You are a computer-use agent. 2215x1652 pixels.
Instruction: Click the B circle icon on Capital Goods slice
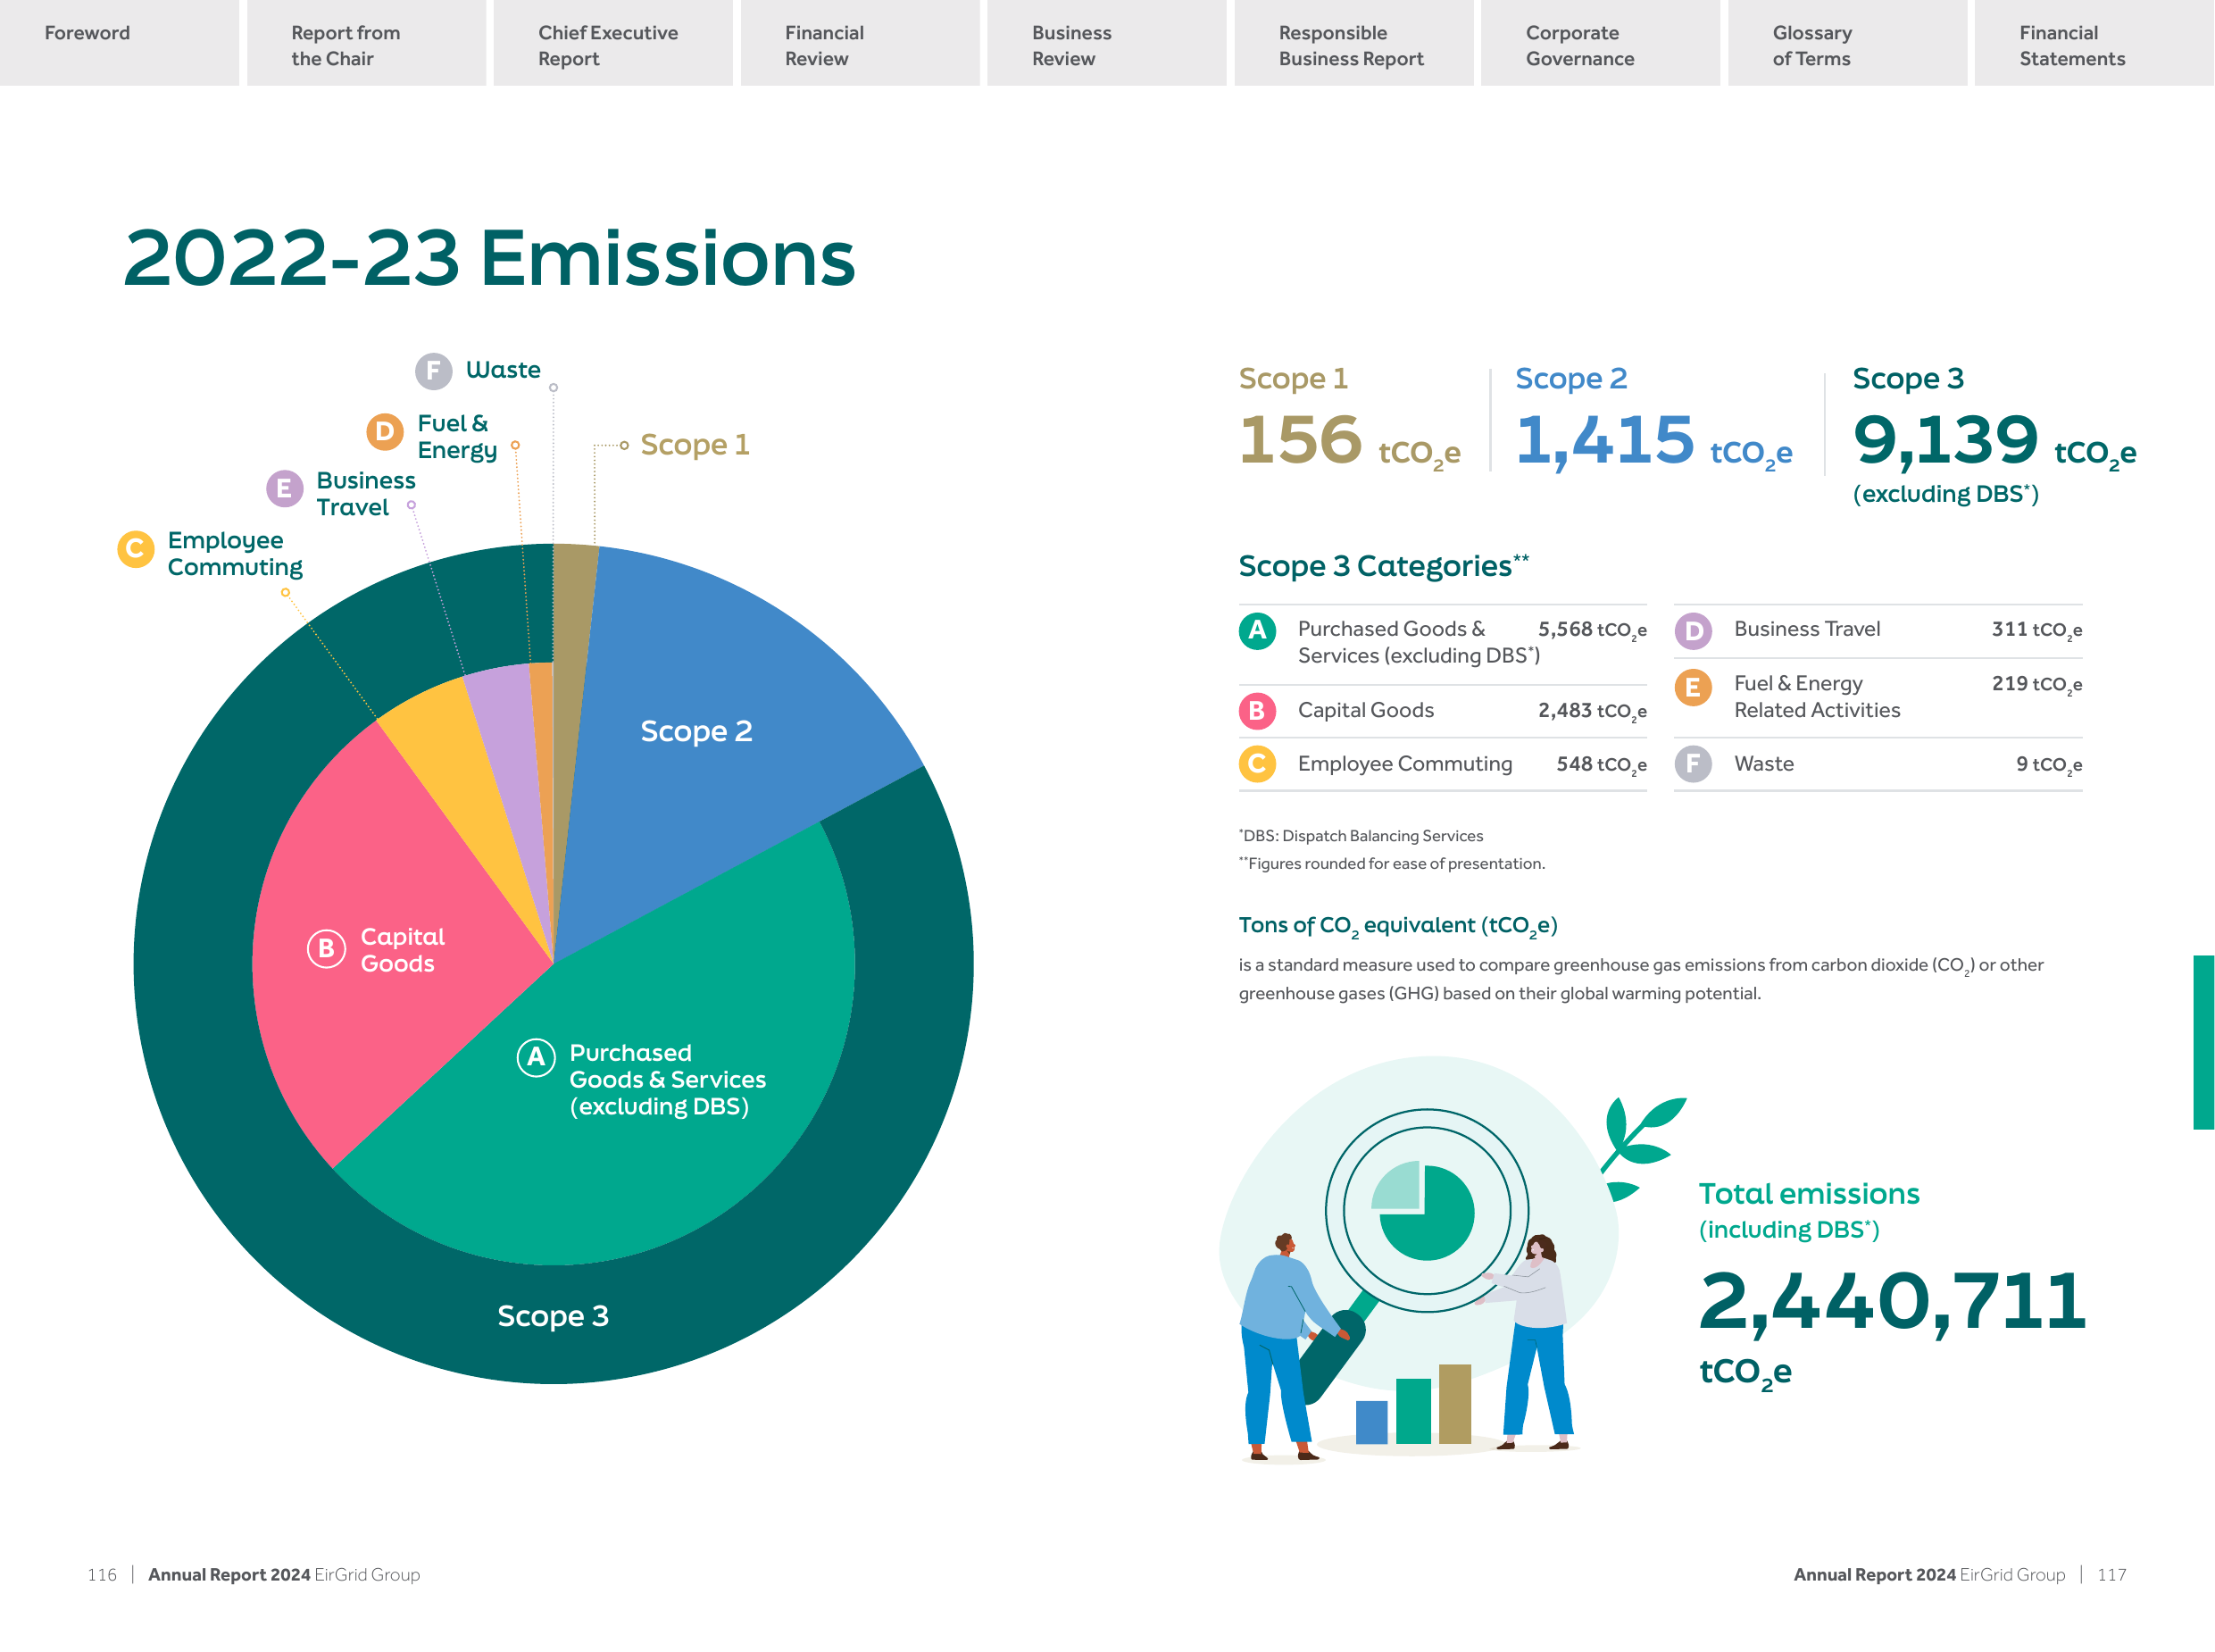(326, 949)
